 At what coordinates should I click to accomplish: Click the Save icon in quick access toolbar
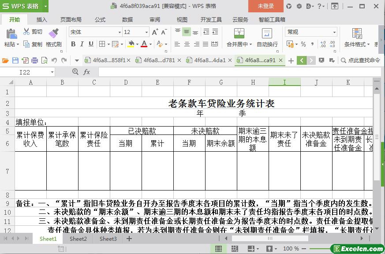[15, 60]
